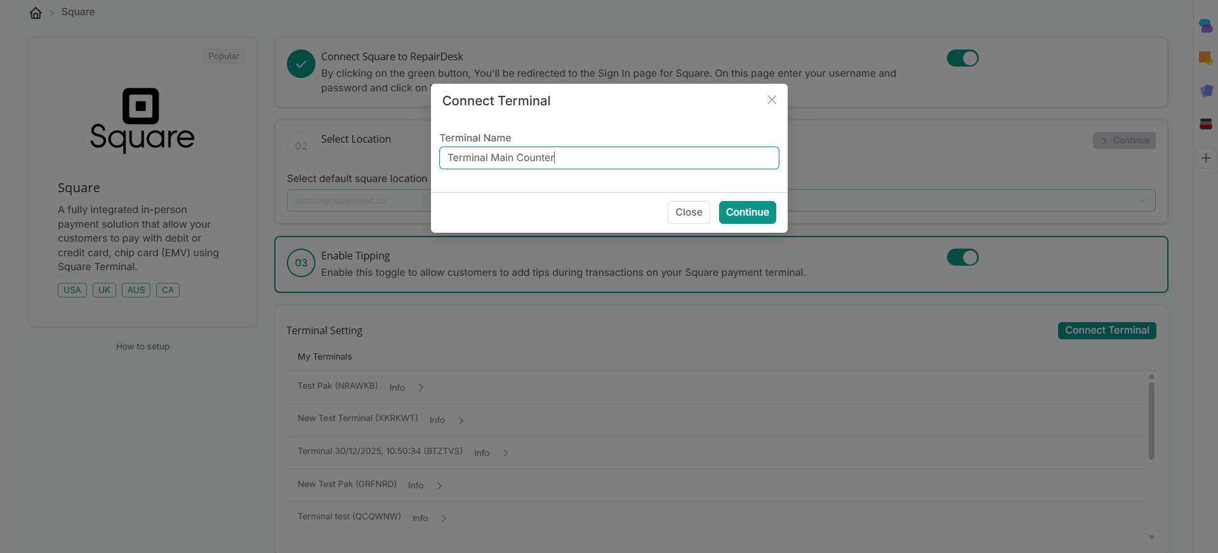Click the Square logo image
The width and height of the screenshot is (1218, 553).
coord(142,120)
